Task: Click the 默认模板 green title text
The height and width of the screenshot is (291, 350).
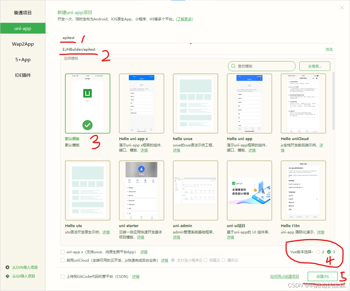Action: coord(72,139)
